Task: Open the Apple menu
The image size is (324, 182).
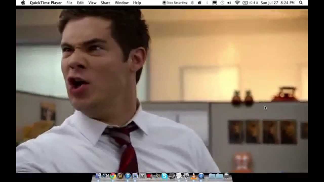Action: 23,3
